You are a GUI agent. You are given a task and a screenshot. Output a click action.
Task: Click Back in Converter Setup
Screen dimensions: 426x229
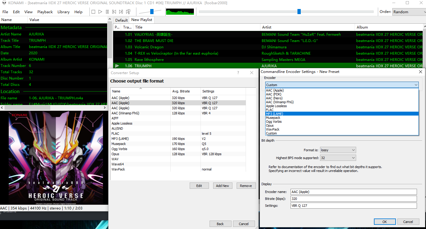click(x=220, y=224)
